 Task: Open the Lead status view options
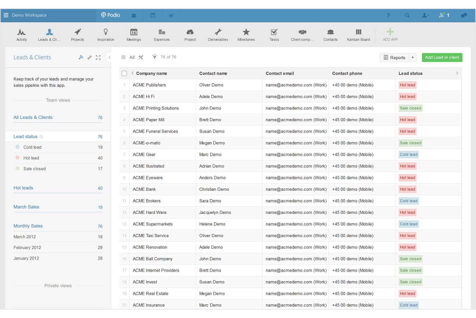tap(41, 137)
